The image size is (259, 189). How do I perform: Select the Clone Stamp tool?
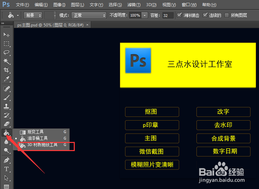(x=6, y=106)
